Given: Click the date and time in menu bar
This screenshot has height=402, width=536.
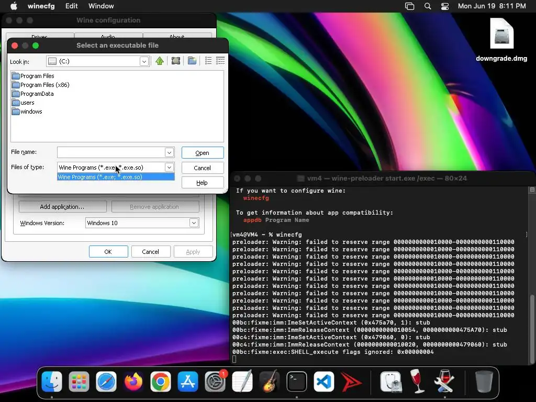Looking at the screenshot, I should (x=492, y=6).
